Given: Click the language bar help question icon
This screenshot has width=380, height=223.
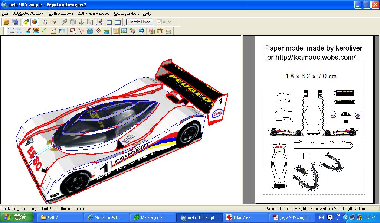Looking at the screenshot, I should tap(330, 217).
